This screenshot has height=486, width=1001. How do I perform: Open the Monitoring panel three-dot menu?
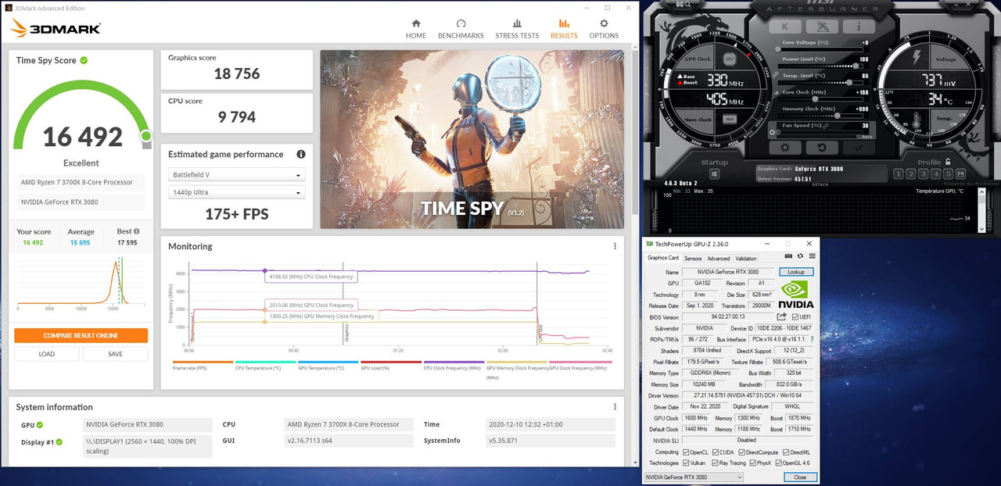pos(615,246)
